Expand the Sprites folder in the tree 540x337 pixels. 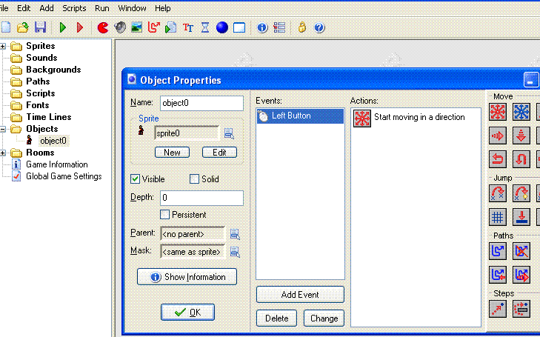[x=3, y=46]
